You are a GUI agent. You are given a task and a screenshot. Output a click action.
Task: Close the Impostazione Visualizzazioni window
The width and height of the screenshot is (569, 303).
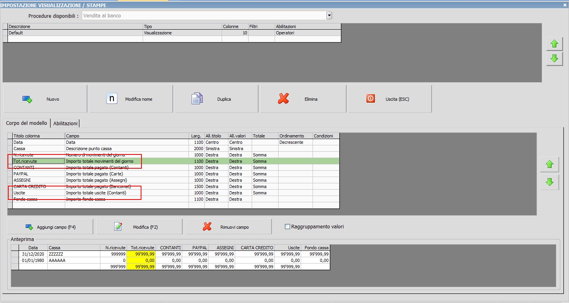tap(565, 5)
